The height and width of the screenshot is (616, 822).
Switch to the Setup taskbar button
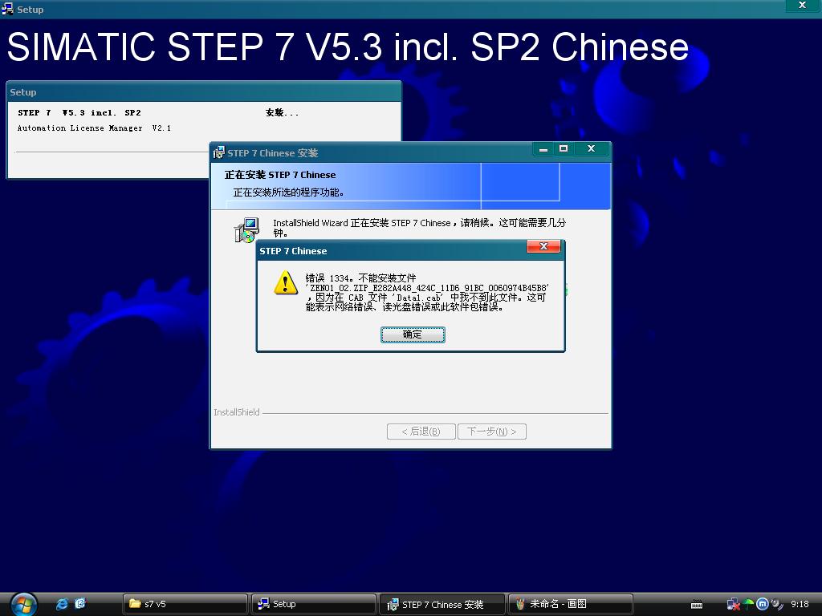point(314,605)
